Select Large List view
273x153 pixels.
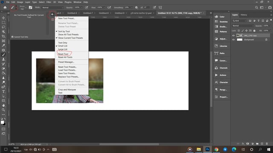click(x=63, y=49)
